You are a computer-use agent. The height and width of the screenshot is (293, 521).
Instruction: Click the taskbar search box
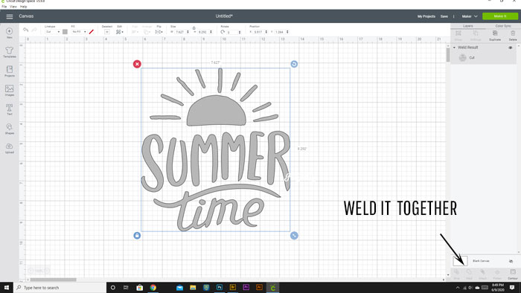[60, 287]
